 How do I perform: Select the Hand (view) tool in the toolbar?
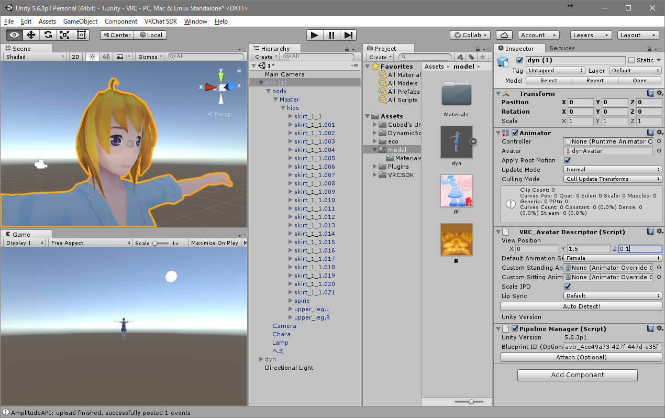click(x=14, y=35)
